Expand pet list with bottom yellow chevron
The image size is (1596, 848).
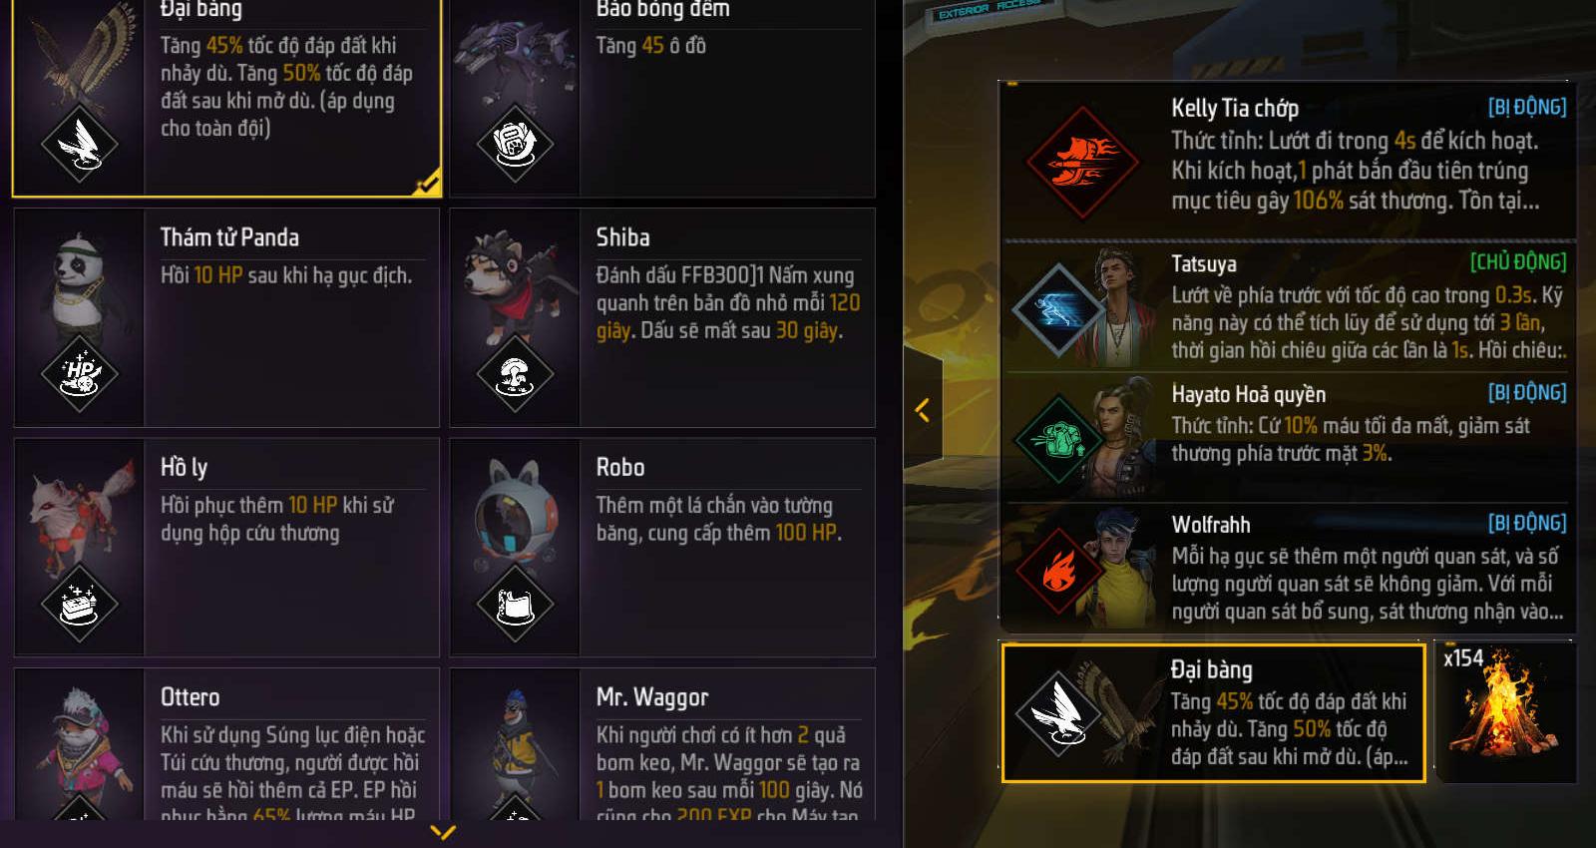[x=442, y=831]
